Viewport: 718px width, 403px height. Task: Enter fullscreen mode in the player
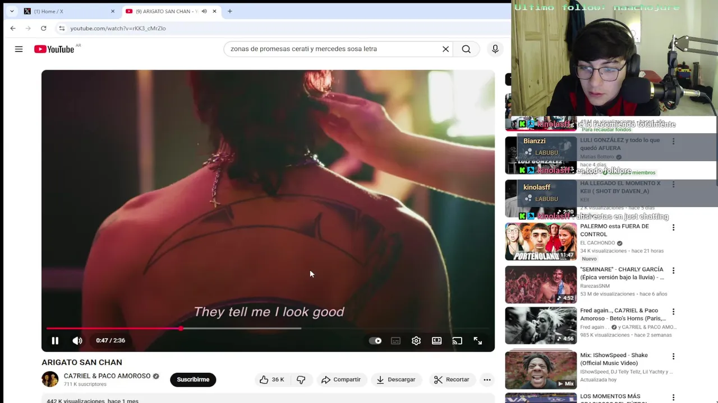tap(478, 340)
